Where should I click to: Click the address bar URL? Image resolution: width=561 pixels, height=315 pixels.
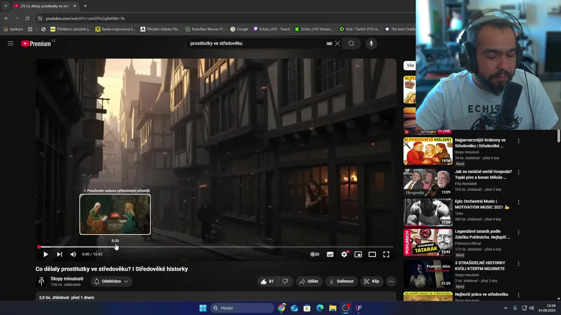pos(85,18)
